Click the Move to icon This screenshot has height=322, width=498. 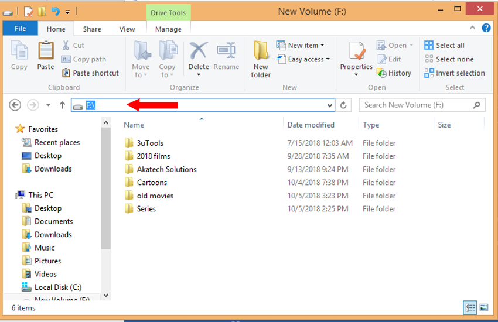click(142, 50)
